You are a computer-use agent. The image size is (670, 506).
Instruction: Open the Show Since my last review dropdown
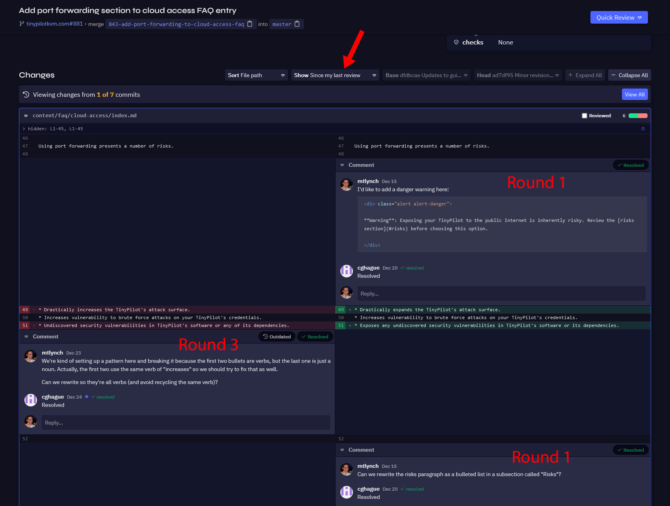pyautogui.click(x=334, y=75)
